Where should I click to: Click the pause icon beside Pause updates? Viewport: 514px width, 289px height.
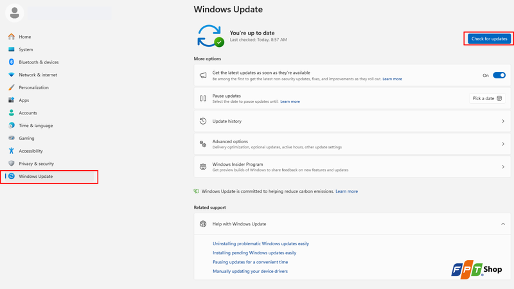click(x=203, y=98)
